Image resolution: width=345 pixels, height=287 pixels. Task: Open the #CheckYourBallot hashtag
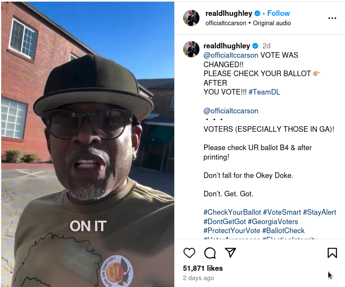232,212
